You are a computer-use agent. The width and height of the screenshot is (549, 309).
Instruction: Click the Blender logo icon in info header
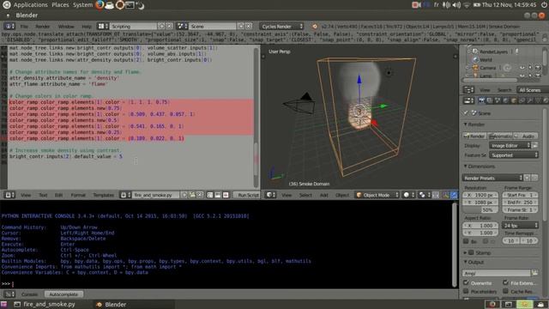(315, 27)
